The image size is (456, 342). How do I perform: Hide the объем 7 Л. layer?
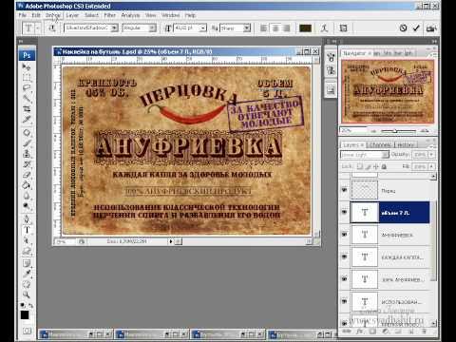point(344,212)
